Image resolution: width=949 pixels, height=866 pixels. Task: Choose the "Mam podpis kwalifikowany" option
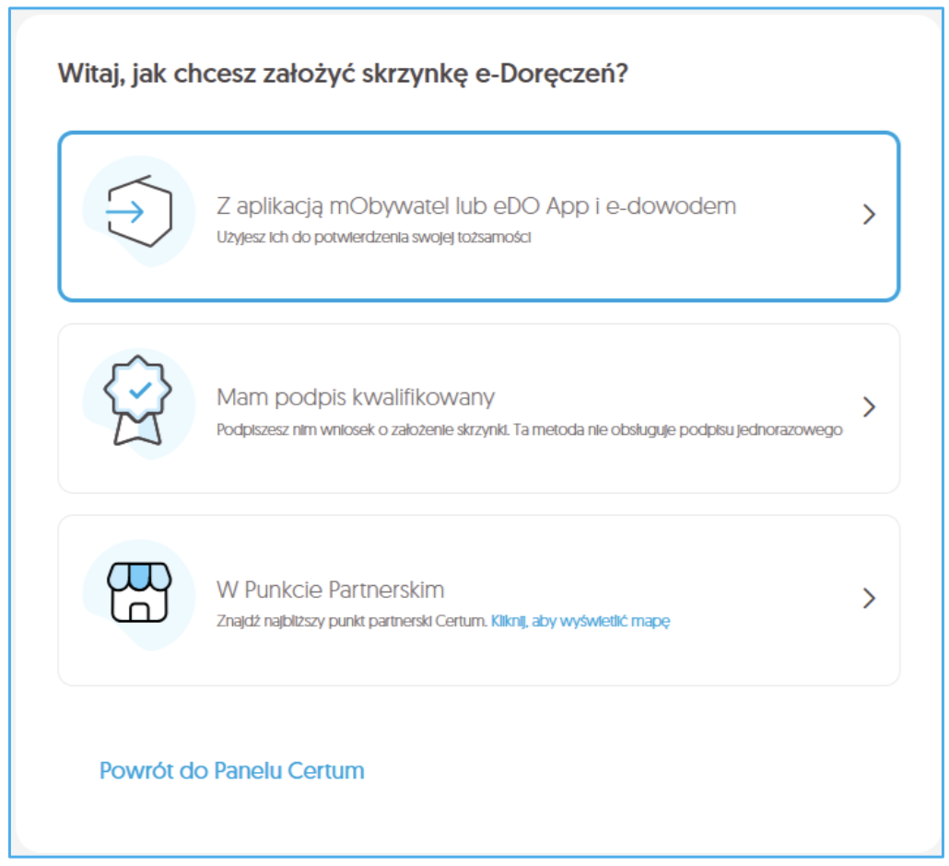pos(356,397)
